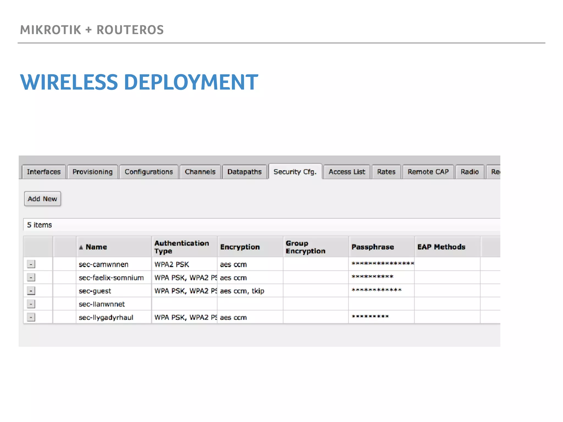This screenshot has width=563, height=422.
Task: Select the Channels tab
Action: [200, 172]
